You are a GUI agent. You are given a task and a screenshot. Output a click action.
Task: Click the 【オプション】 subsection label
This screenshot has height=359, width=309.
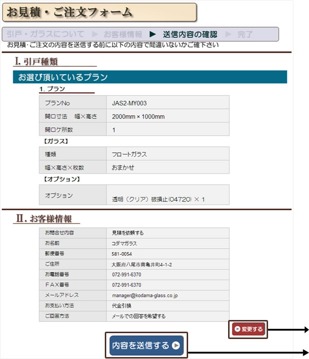pyautogui.click(x=62, y=179)
